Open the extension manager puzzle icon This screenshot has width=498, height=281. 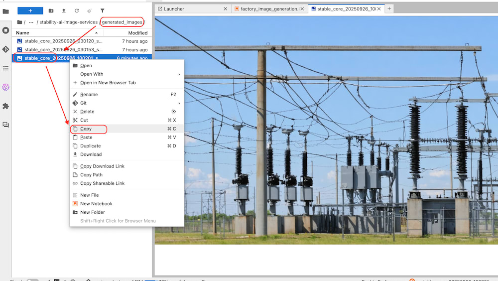click(5, 106)
